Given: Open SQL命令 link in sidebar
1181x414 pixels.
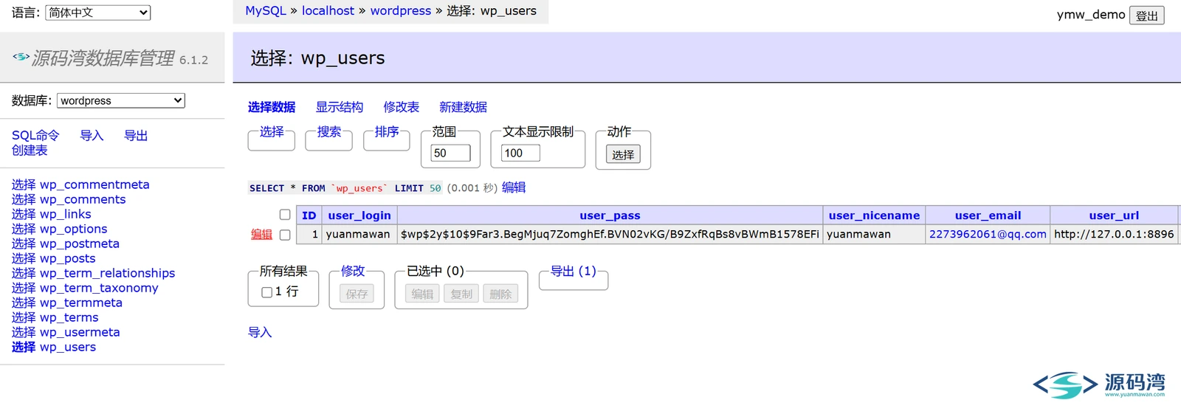Looking at the screenshot, I should [35, 135].
